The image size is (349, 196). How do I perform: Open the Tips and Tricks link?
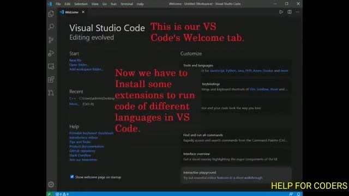[80, 142]
